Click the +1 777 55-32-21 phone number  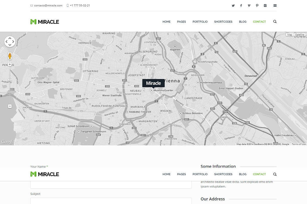(x=80, y=5)
